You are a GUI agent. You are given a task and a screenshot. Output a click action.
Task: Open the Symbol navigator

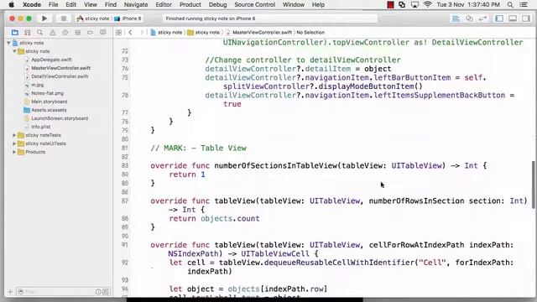coord(28,33)
